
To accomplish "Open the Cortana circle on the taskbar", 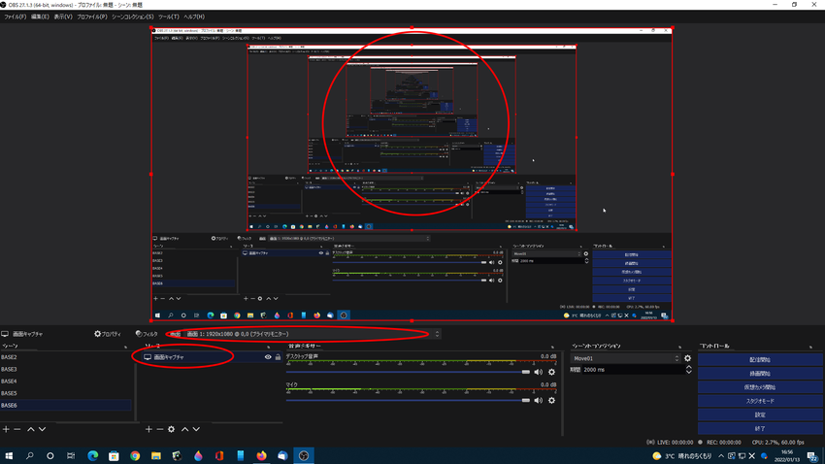I will [x=49, y=455].
